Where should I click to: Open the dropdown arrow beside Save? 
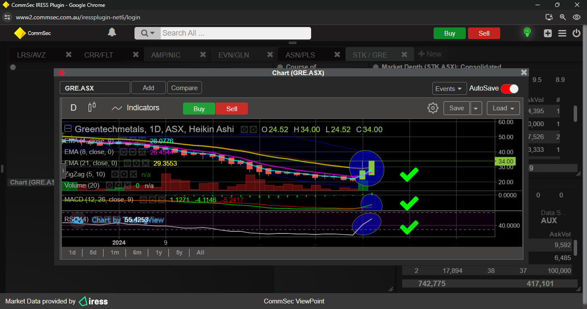pyautogui.click(x=476, y=108)
